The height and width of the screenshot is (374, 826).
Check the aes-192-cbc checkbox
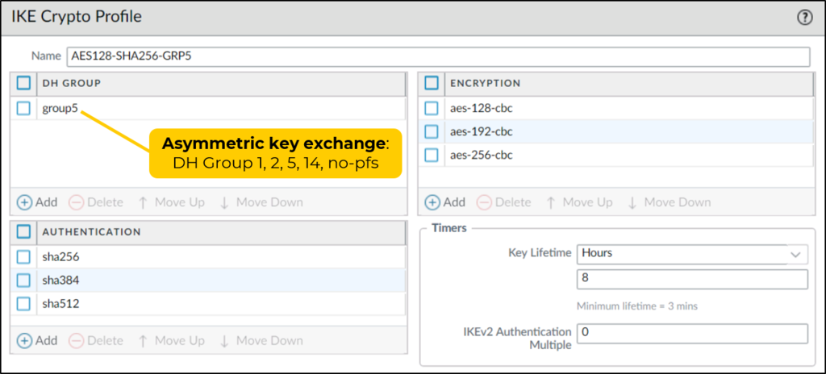pos(432,131)
